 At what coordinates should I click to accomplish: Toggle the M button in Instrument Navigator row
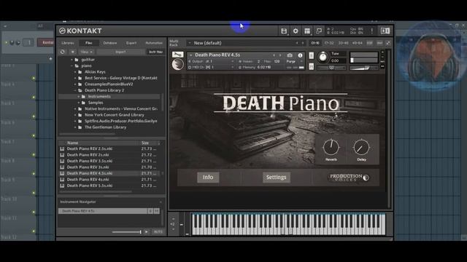click(157, 211)
